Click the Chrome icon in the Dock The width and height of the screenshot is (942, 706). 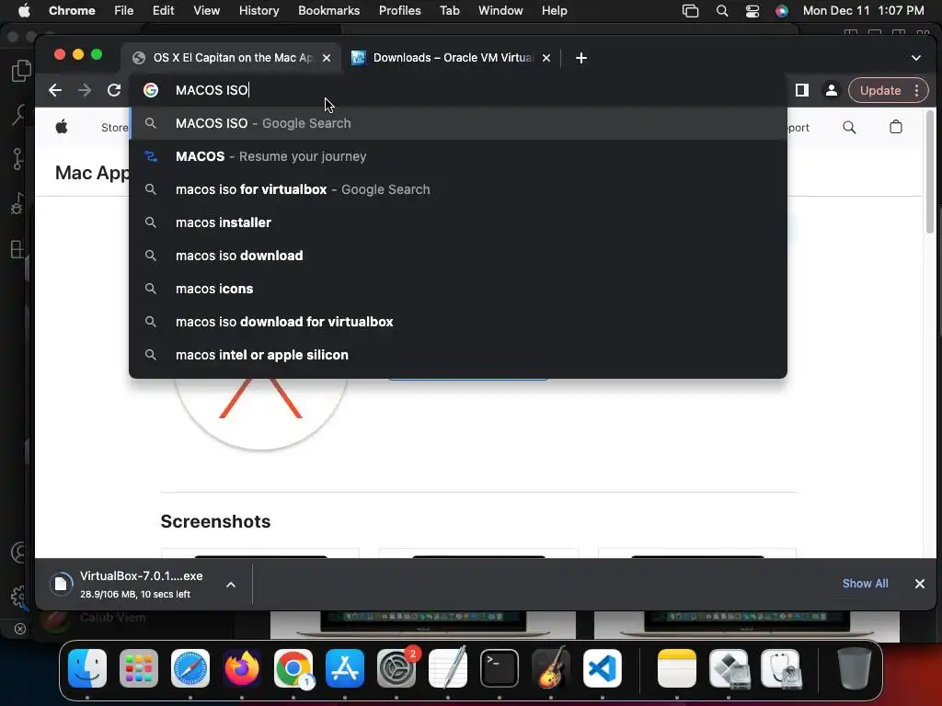pyautogui.click(x=293, y=668)
